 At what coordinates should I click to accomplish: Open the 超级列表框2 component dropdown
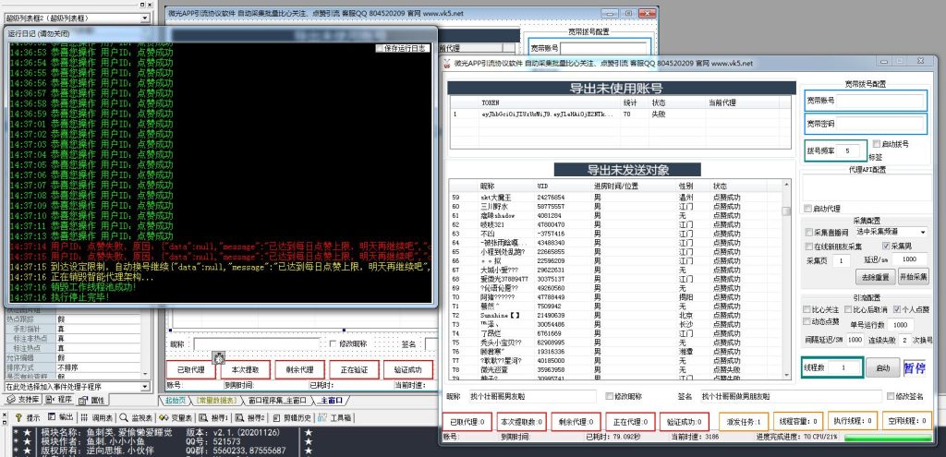pos(145,18)
